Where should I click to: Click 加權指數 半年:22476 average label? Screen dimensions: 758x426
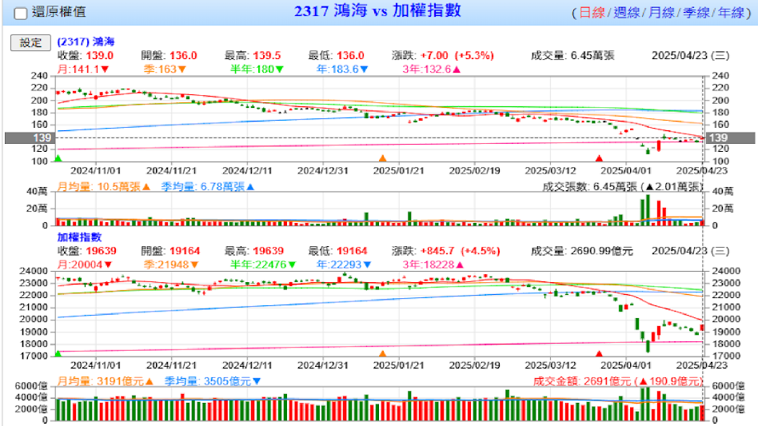click(x=263, y=265)
